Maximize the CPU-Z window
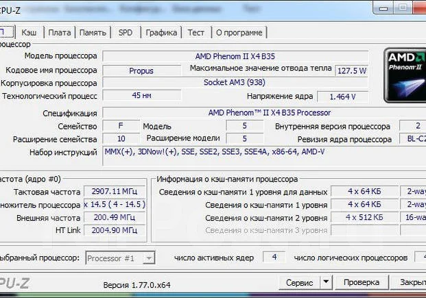The image size is (426, 298). tap(403, 8)
